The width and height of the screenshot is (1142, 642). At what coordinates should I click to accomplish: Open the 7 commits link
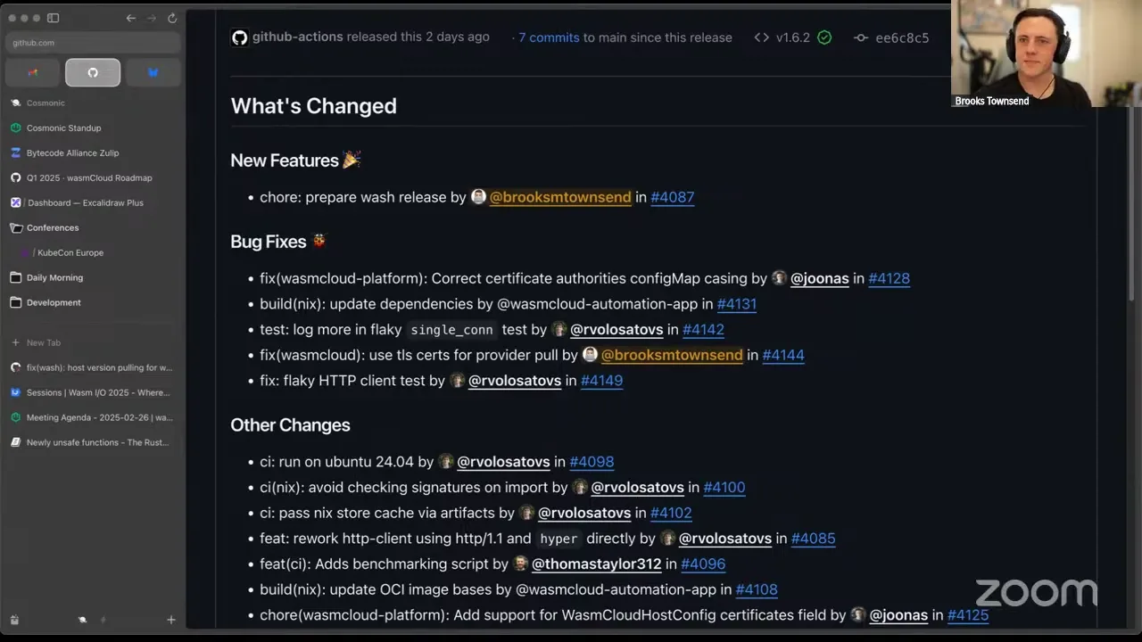[x=549, y=37]
